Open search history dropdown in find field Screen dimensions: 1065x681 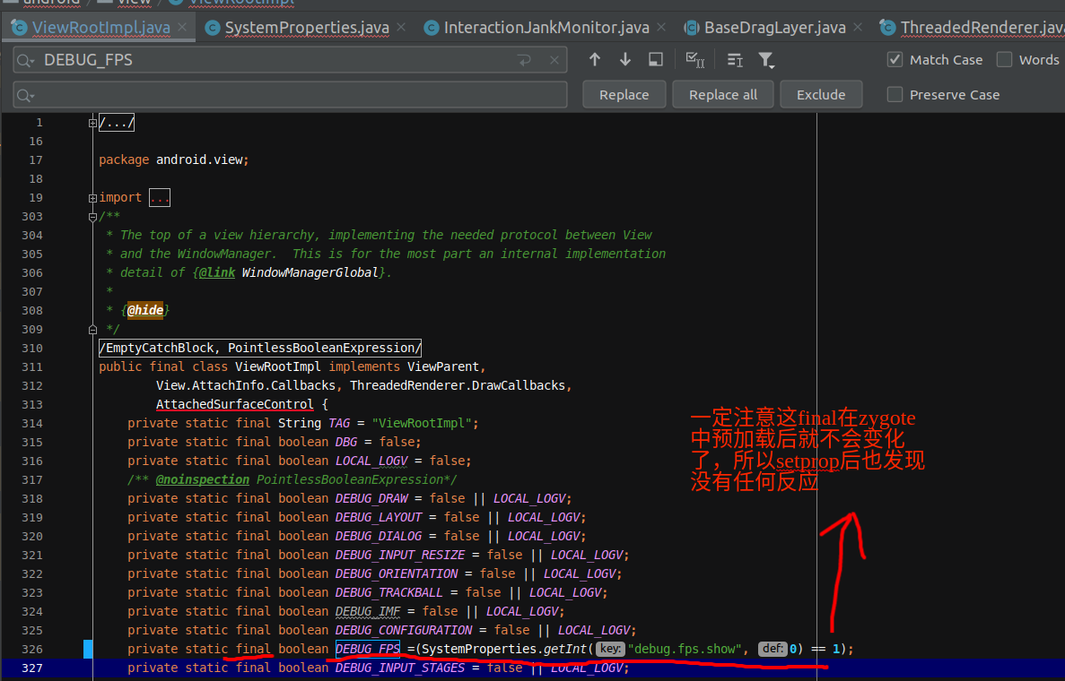[25, 60]
